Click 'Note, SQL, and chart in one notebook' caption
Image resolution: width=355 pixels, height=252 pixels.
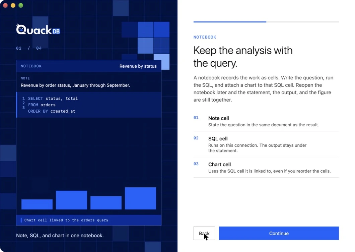click(60, 236)
